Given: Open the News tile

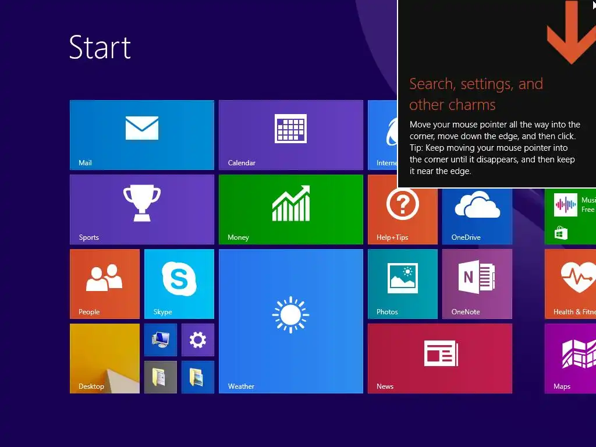Looking at the screenshot, I should [440, 359].
